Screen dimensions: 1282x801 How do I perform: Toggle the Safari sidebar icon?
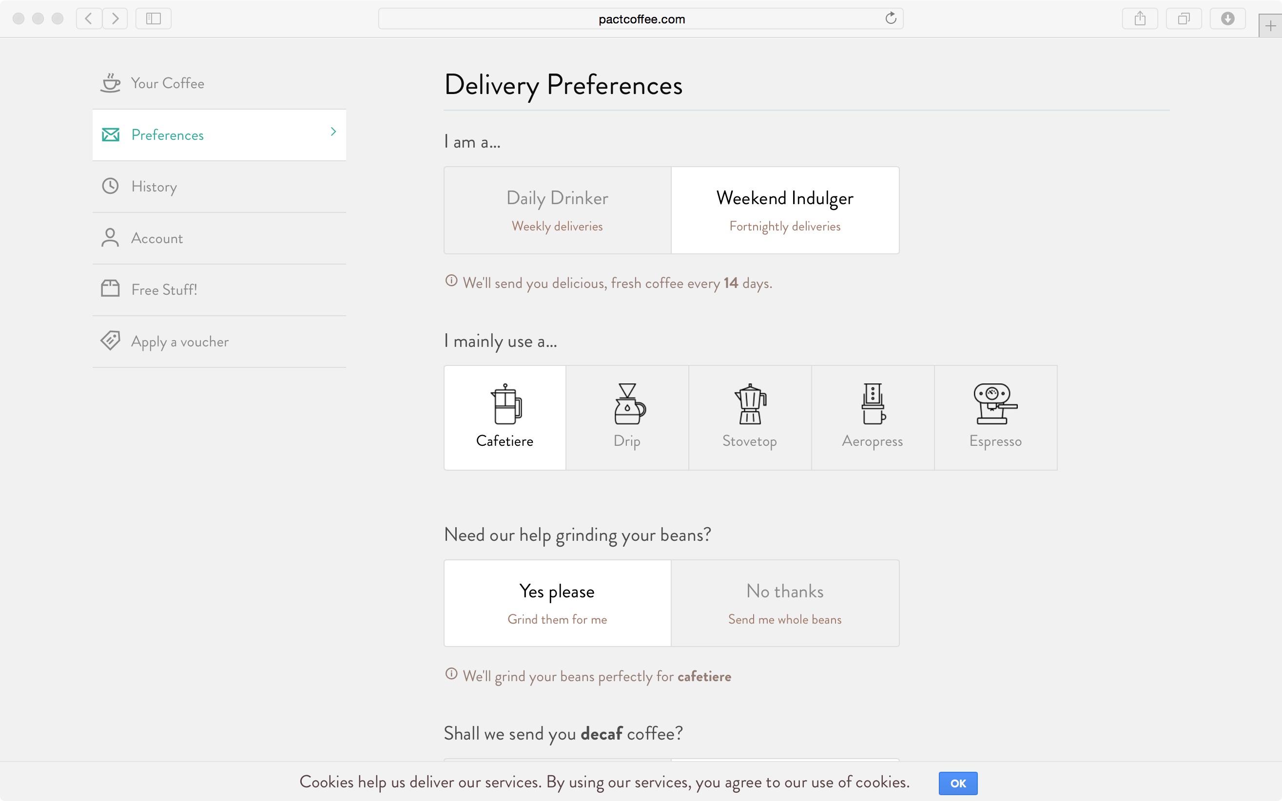[153, 19]
